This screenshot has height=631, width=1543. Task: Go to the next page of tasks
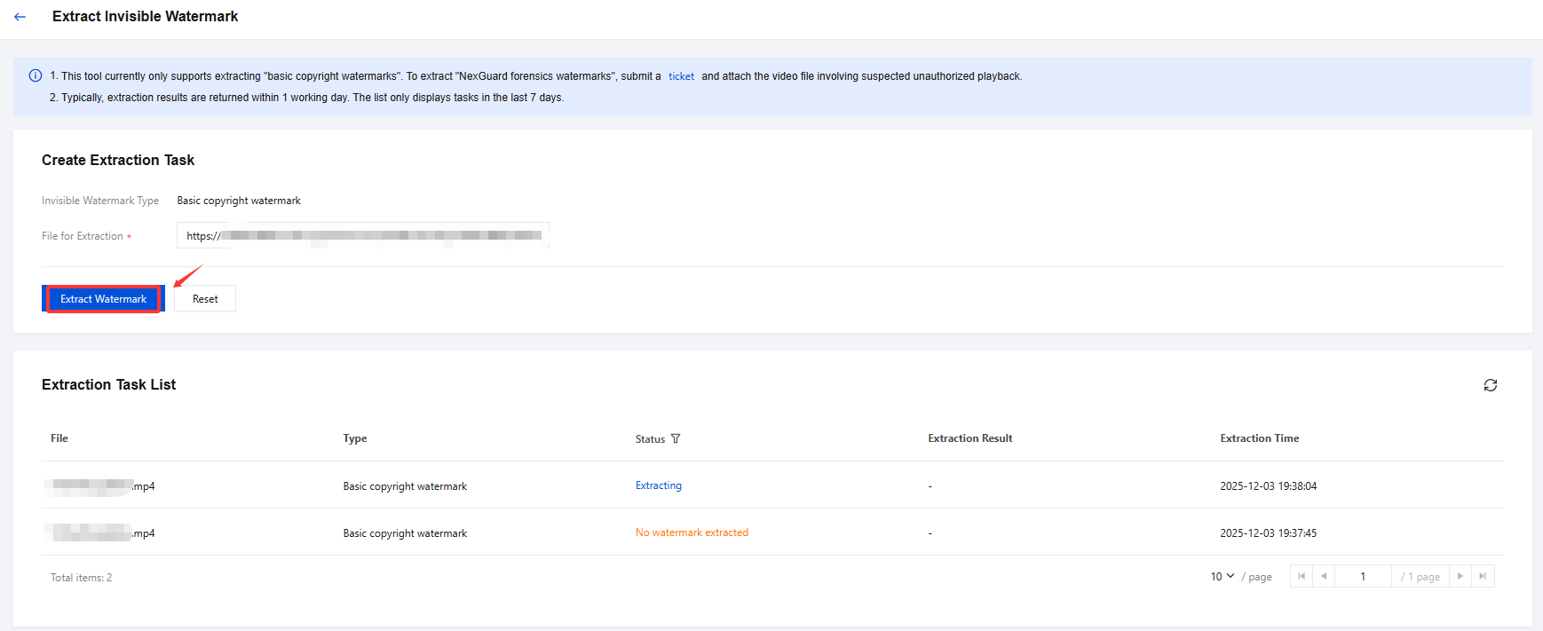click(x=1460, y=577)
